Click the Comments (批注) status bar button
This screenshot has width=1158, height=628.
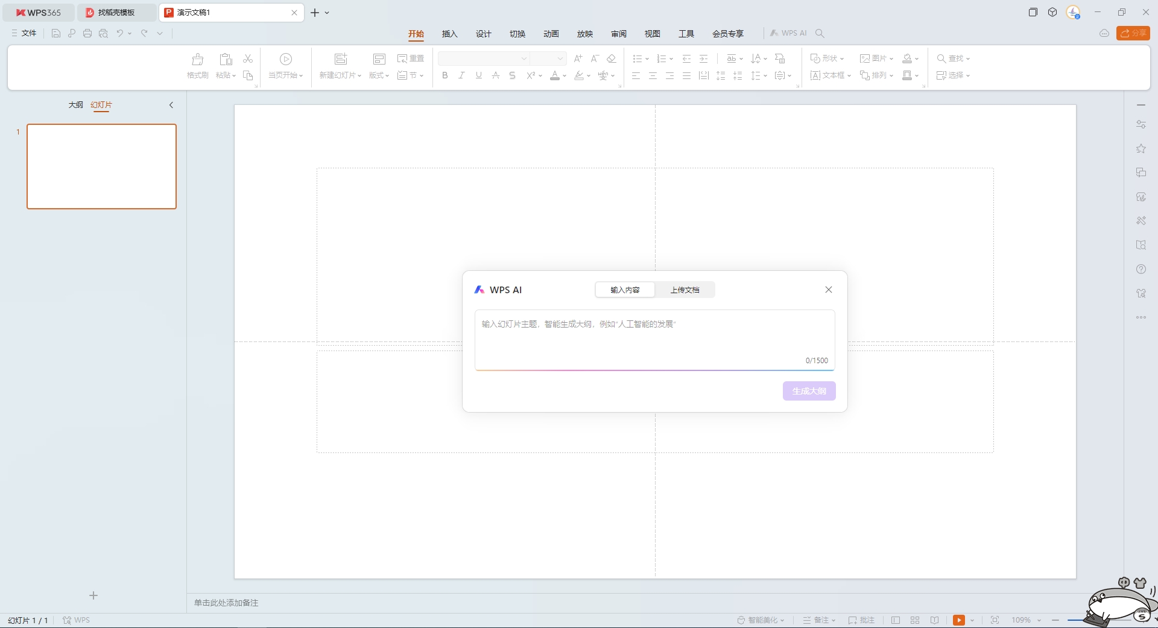click(861, 620)
